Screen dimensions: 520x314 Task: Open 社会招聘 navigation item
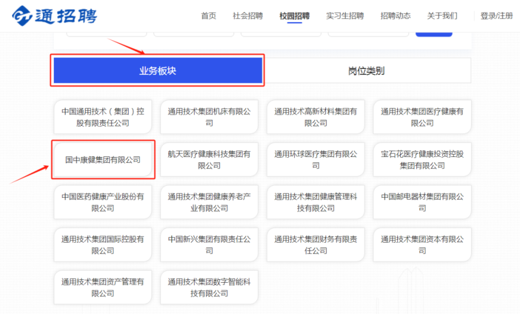[x=247, y=16]
